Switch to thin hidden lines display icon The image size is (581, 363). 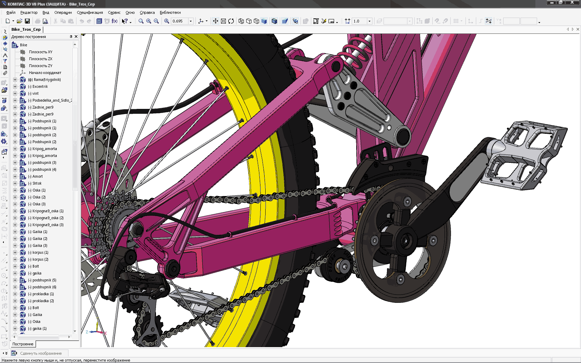pos(257,21)
